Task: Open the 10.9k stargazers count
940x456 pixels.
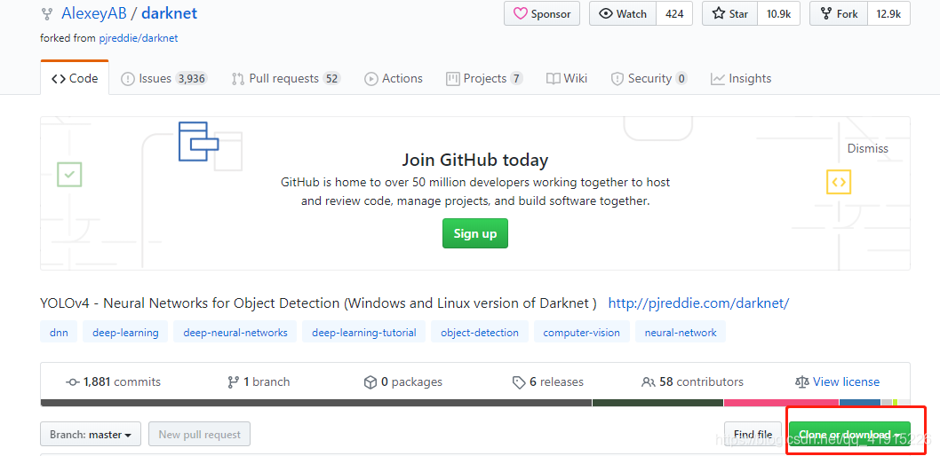Action: coord(778,14)
